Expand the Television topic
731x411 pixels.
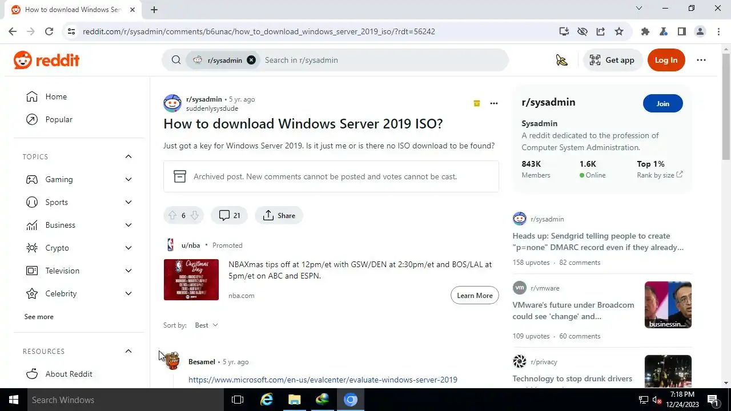128,271
